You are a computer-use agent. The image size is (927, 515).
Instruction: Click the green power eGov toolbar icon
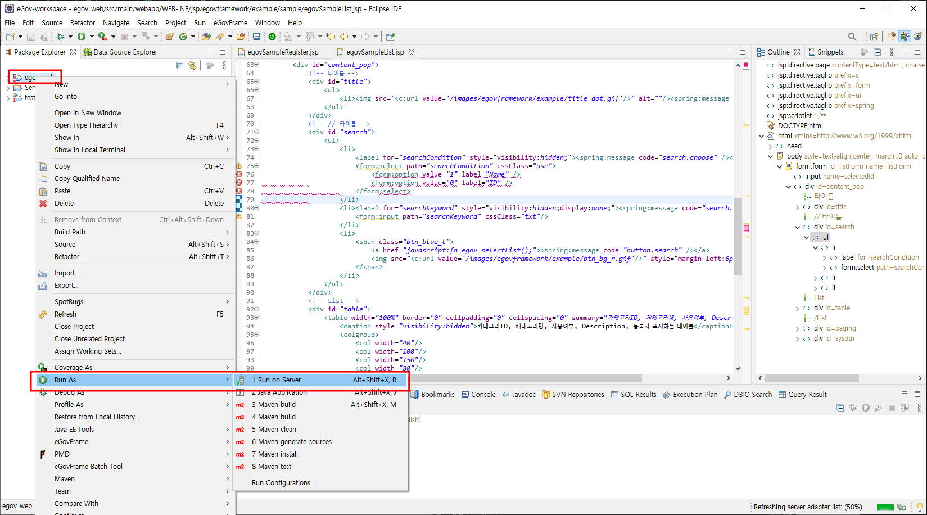(x=272, y=37)
